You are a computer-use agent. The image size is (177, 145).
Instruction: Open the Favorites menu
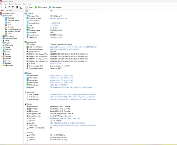[x=18, y=4]
